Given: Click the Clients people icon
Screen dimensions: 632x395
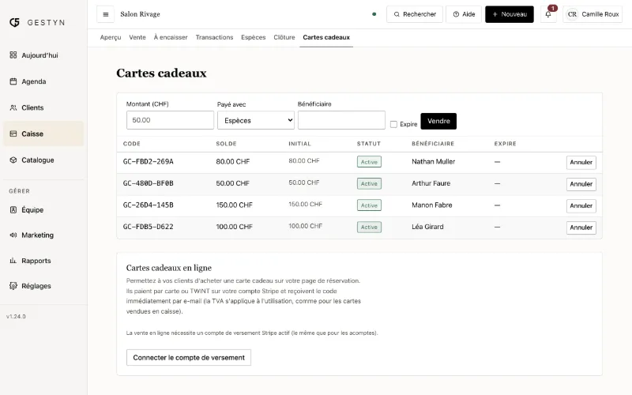Looking at the screenshot, I should (x=13, y=107).
